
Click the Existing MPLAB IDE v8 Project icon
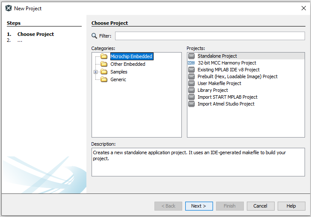click(x=191, y=70)
